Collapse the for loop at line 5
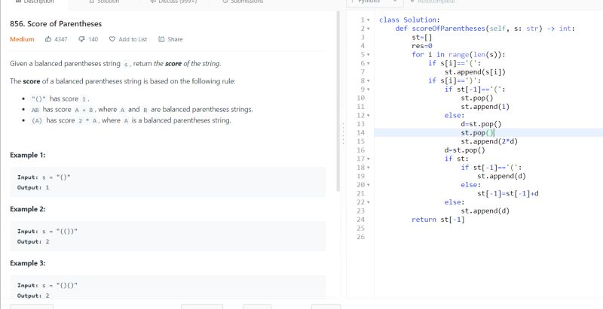The height and width of the screenshot is (309, 603). (369, 55)
